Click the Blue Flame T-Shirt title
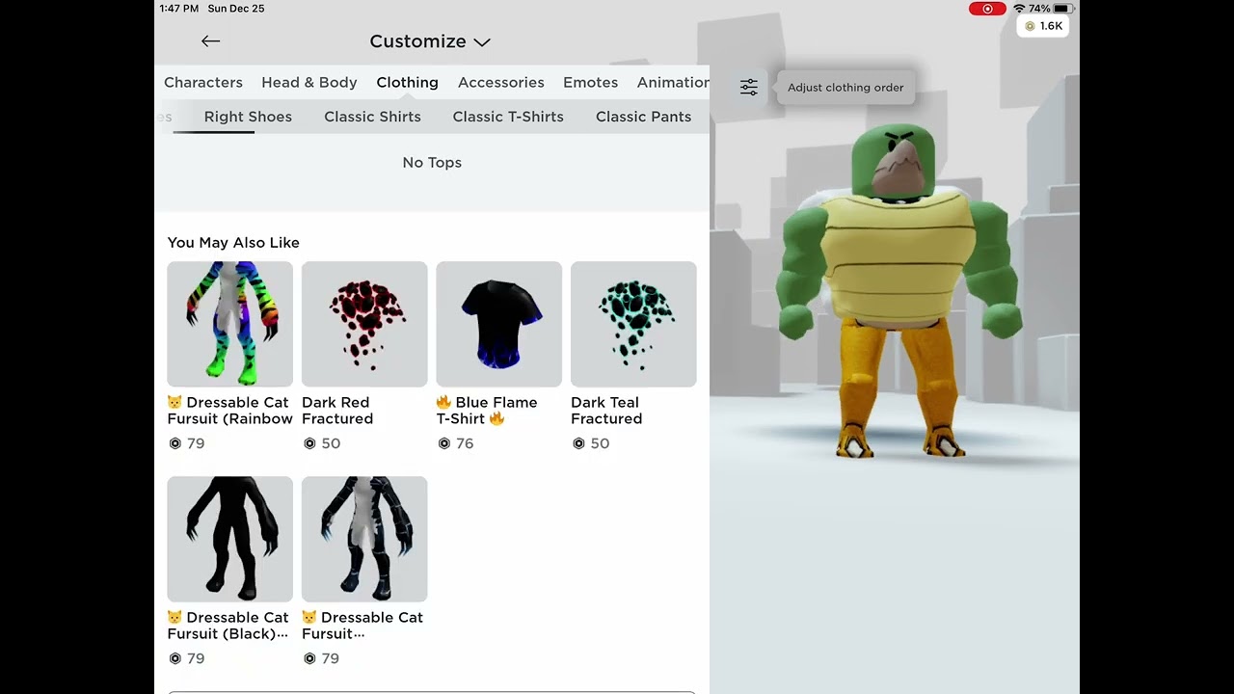Screen dimensions: 1234x694 pyautogui.click(x=487, y=411)
